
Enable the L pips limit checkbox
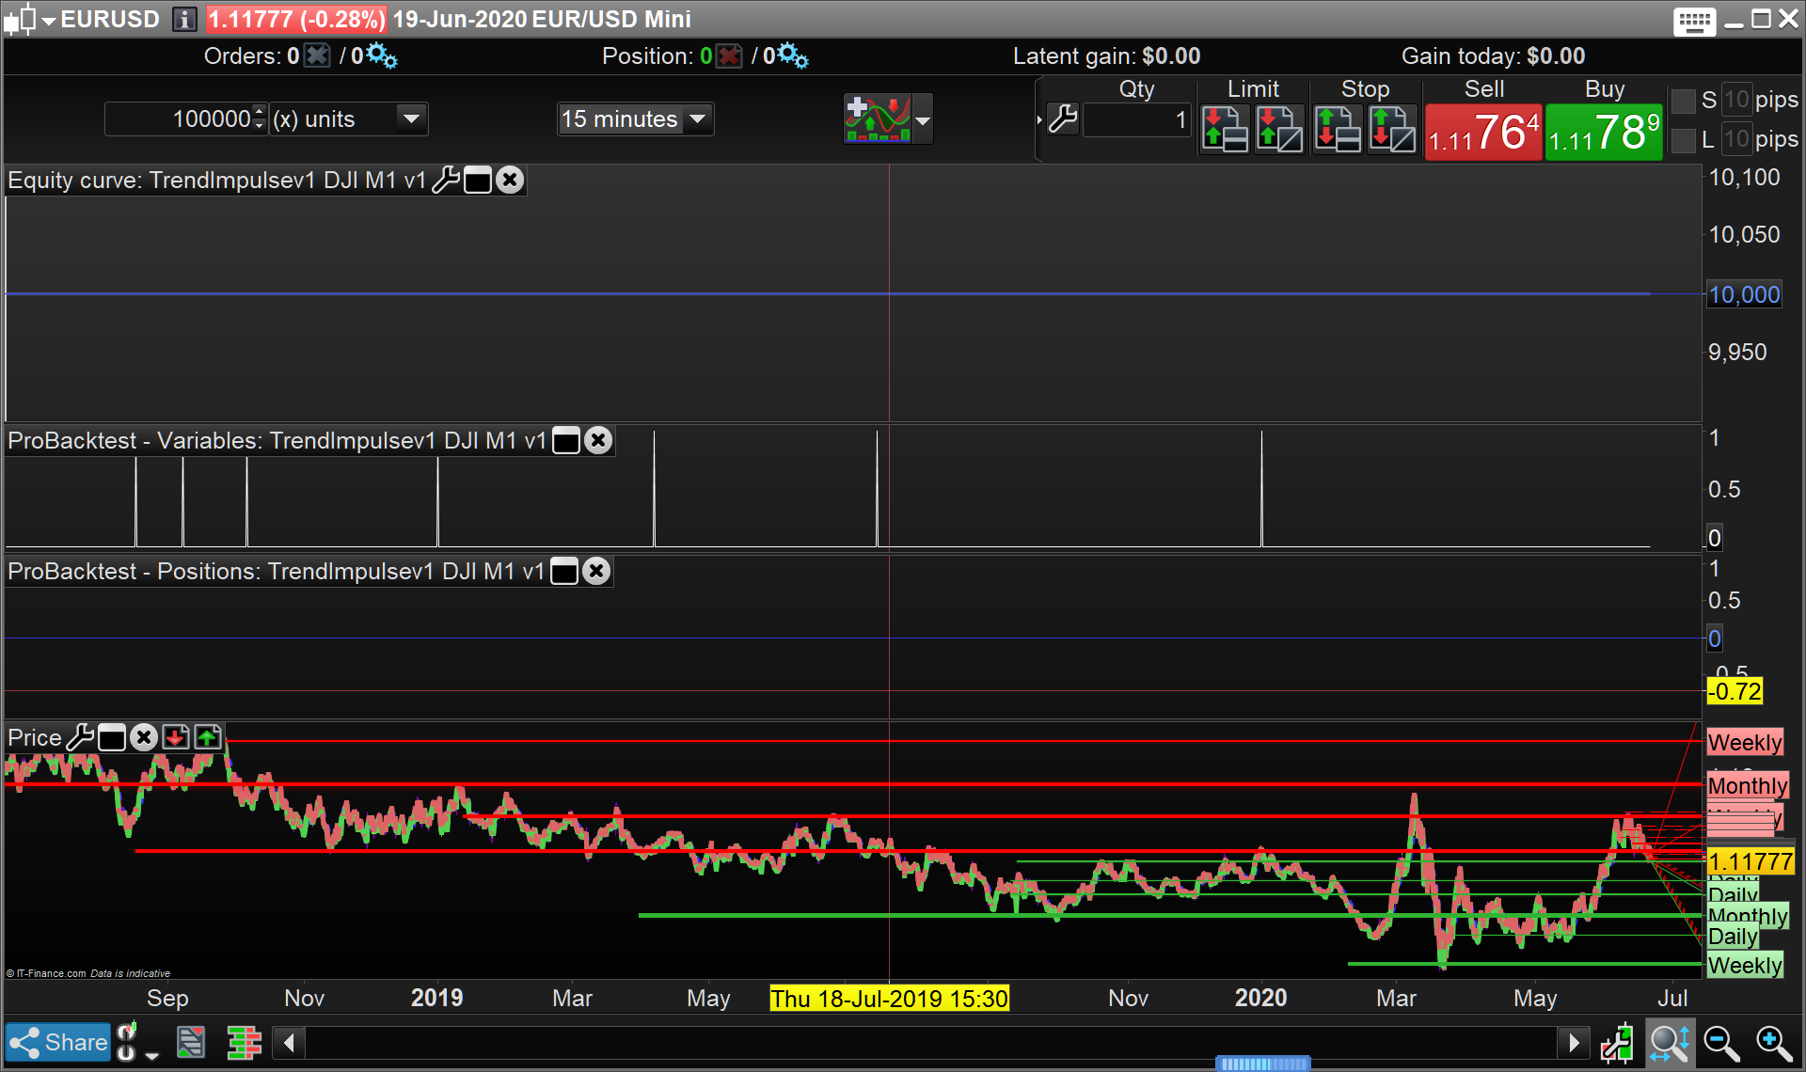coord(1683,140)
